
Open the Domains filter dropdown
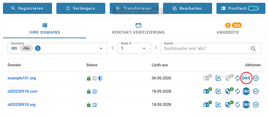tap(101, 49)
